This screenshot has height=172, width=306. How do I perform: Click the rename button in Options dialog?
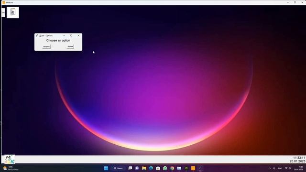click(46, 47)
